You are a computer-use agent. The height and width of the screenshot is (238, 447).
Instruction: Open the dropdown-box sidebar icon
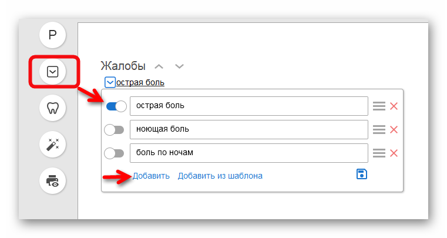(53, 72)
